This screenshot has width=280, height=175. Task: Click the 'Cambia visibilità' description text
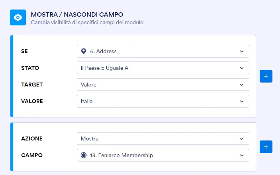[x=87, y=23]
